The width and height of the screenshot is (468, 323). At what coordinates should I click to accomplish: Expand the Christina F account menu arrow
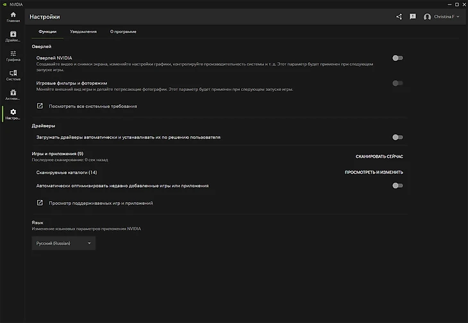pos(458,17)
